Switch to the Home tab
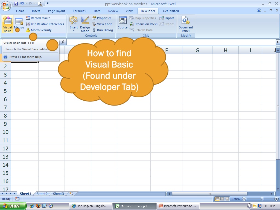The width and height of the screenshot is (280, 210). tap(20, 11)
